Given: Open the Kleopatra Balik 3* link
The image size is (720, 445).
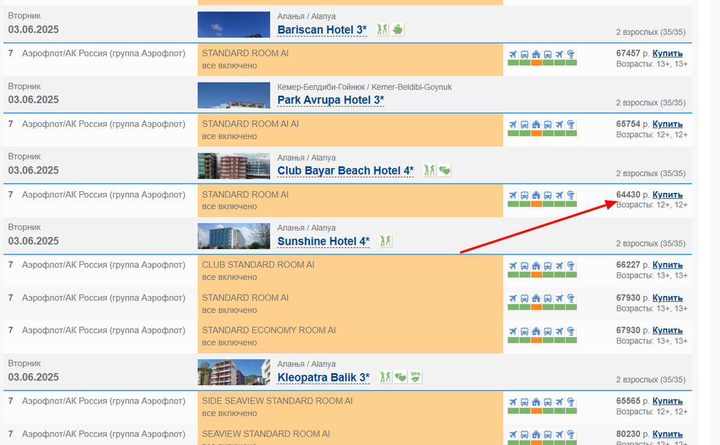Looking at the screenshot, I should click(x=323, y=377).
